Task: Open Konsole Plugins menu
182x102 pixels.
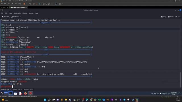Action: click(25, 13)
